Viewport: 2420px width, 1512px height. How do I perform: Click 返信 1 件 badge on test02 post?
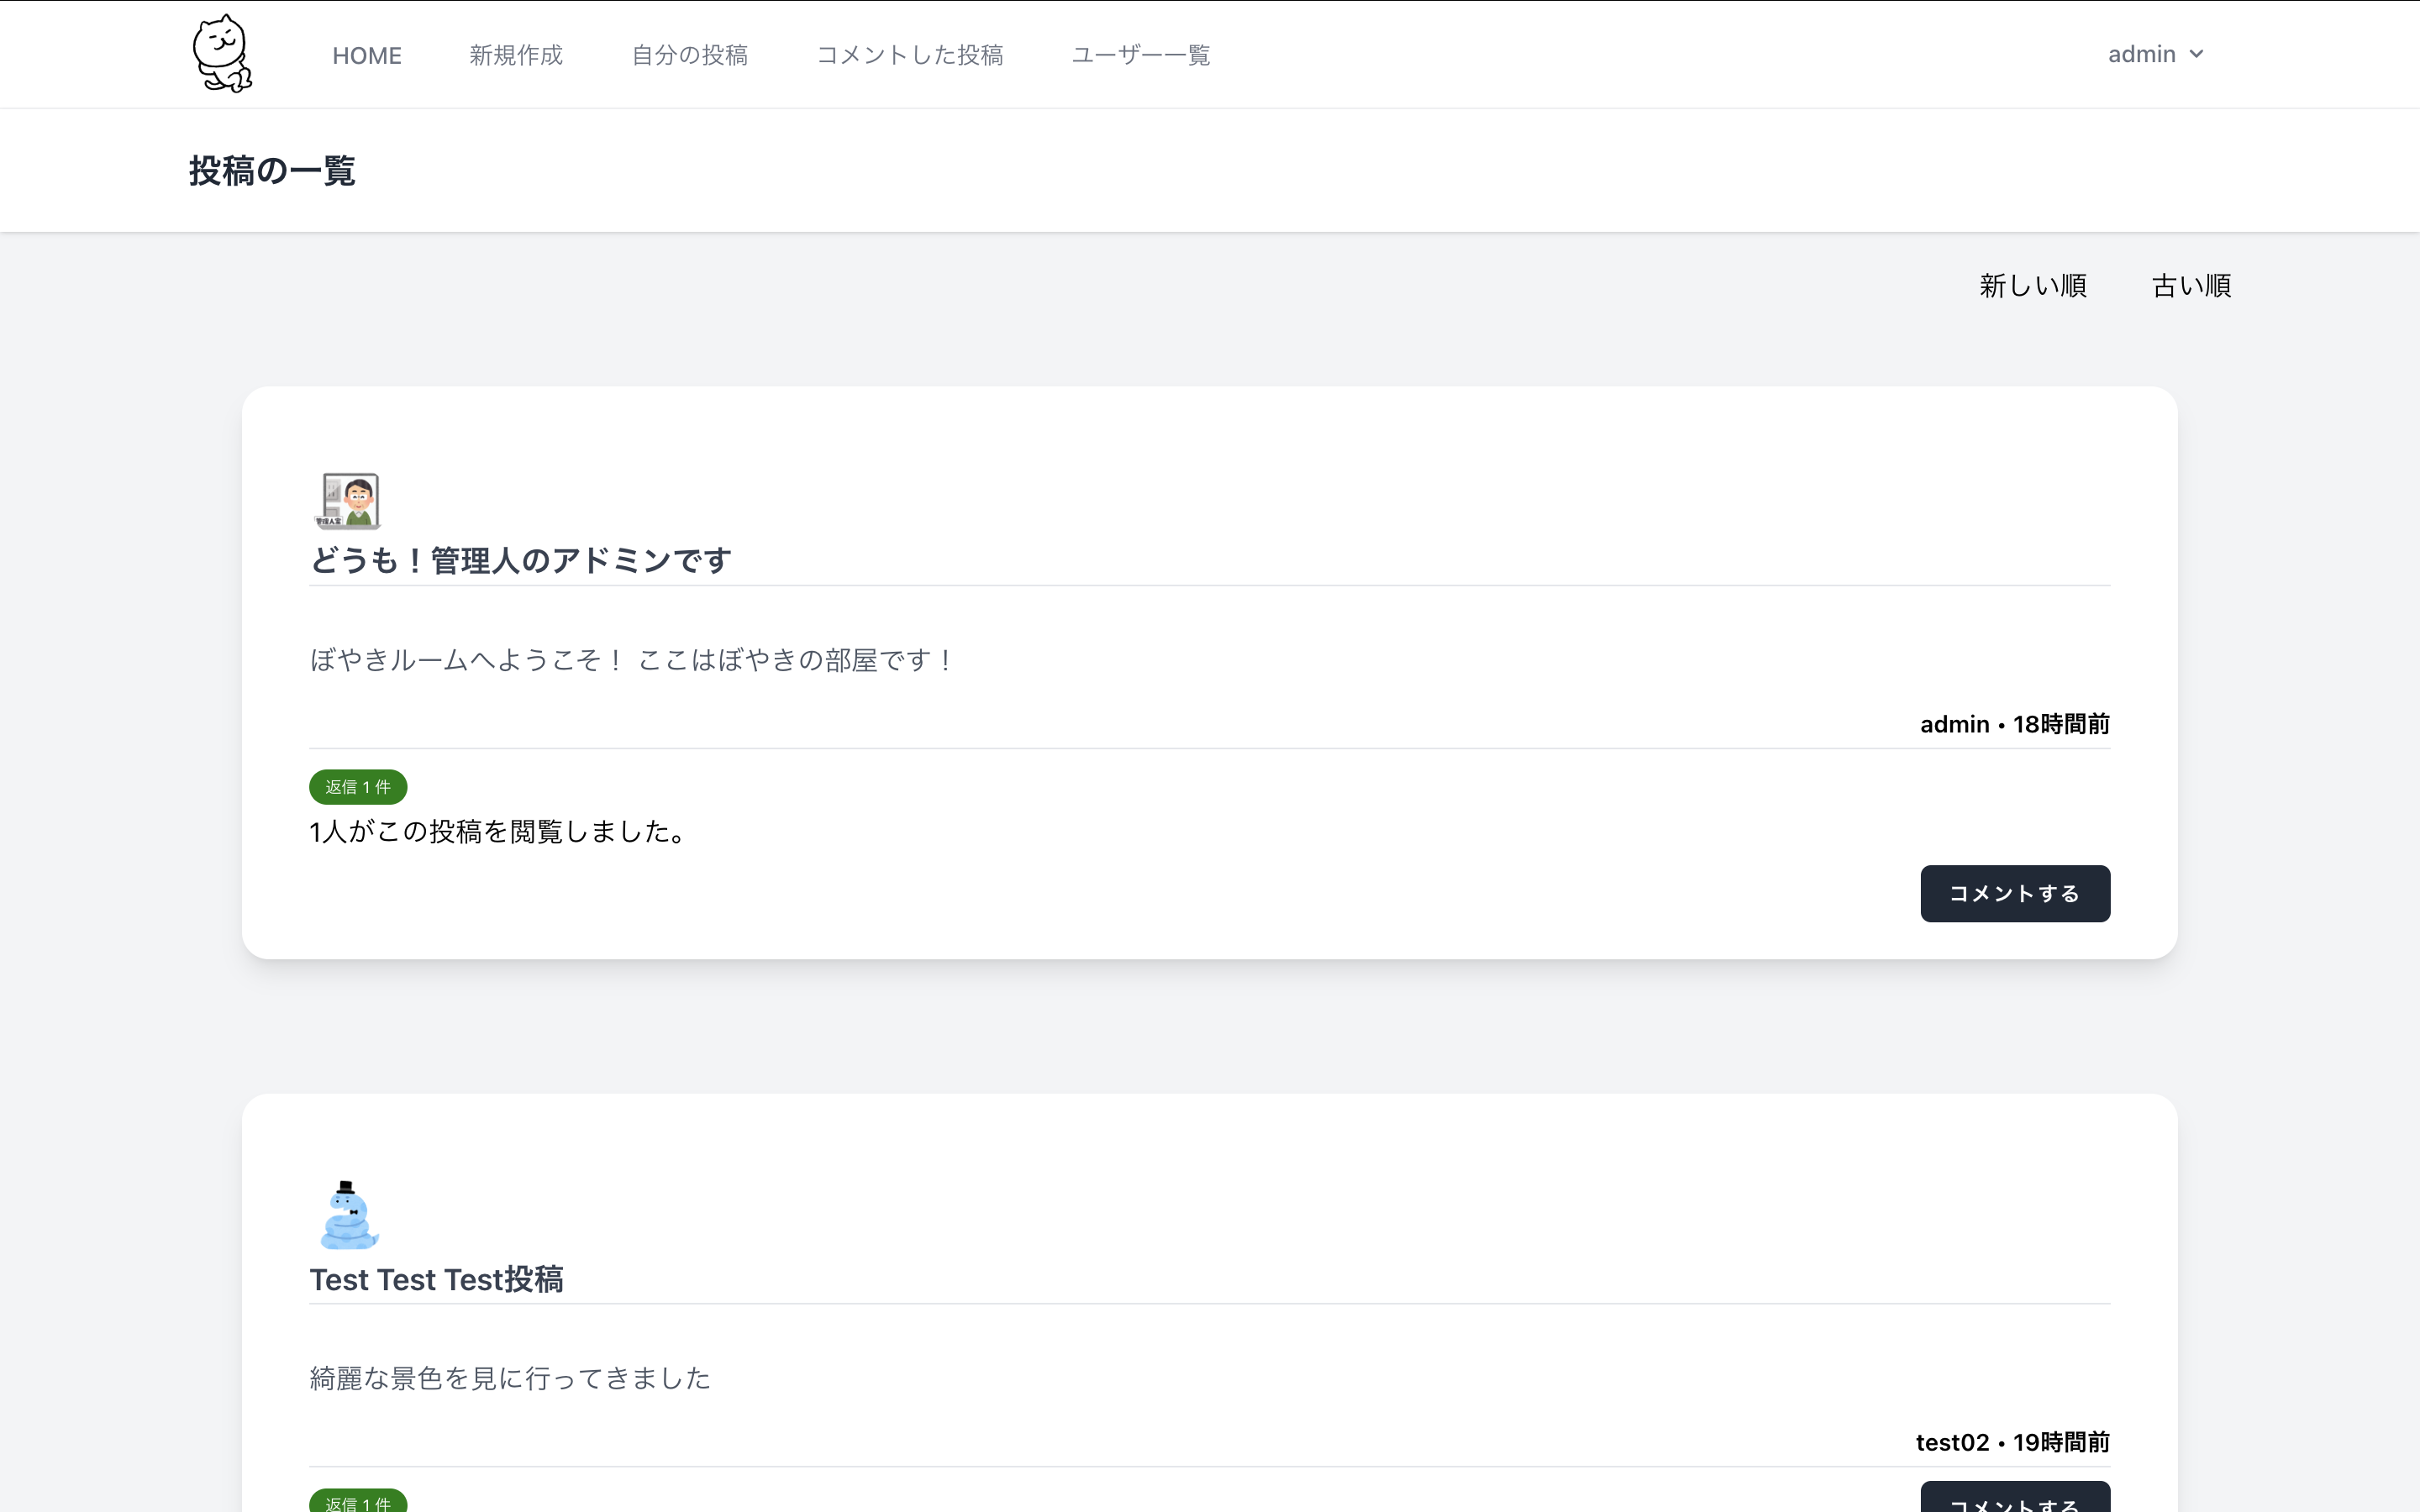[x=358, y=1500]
